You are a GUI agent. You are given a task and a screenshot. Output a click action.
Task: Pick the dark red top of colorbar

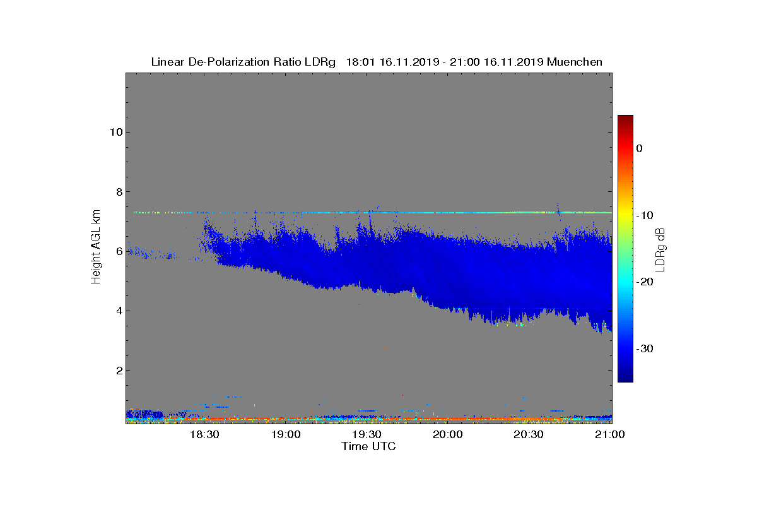[625, 120]
